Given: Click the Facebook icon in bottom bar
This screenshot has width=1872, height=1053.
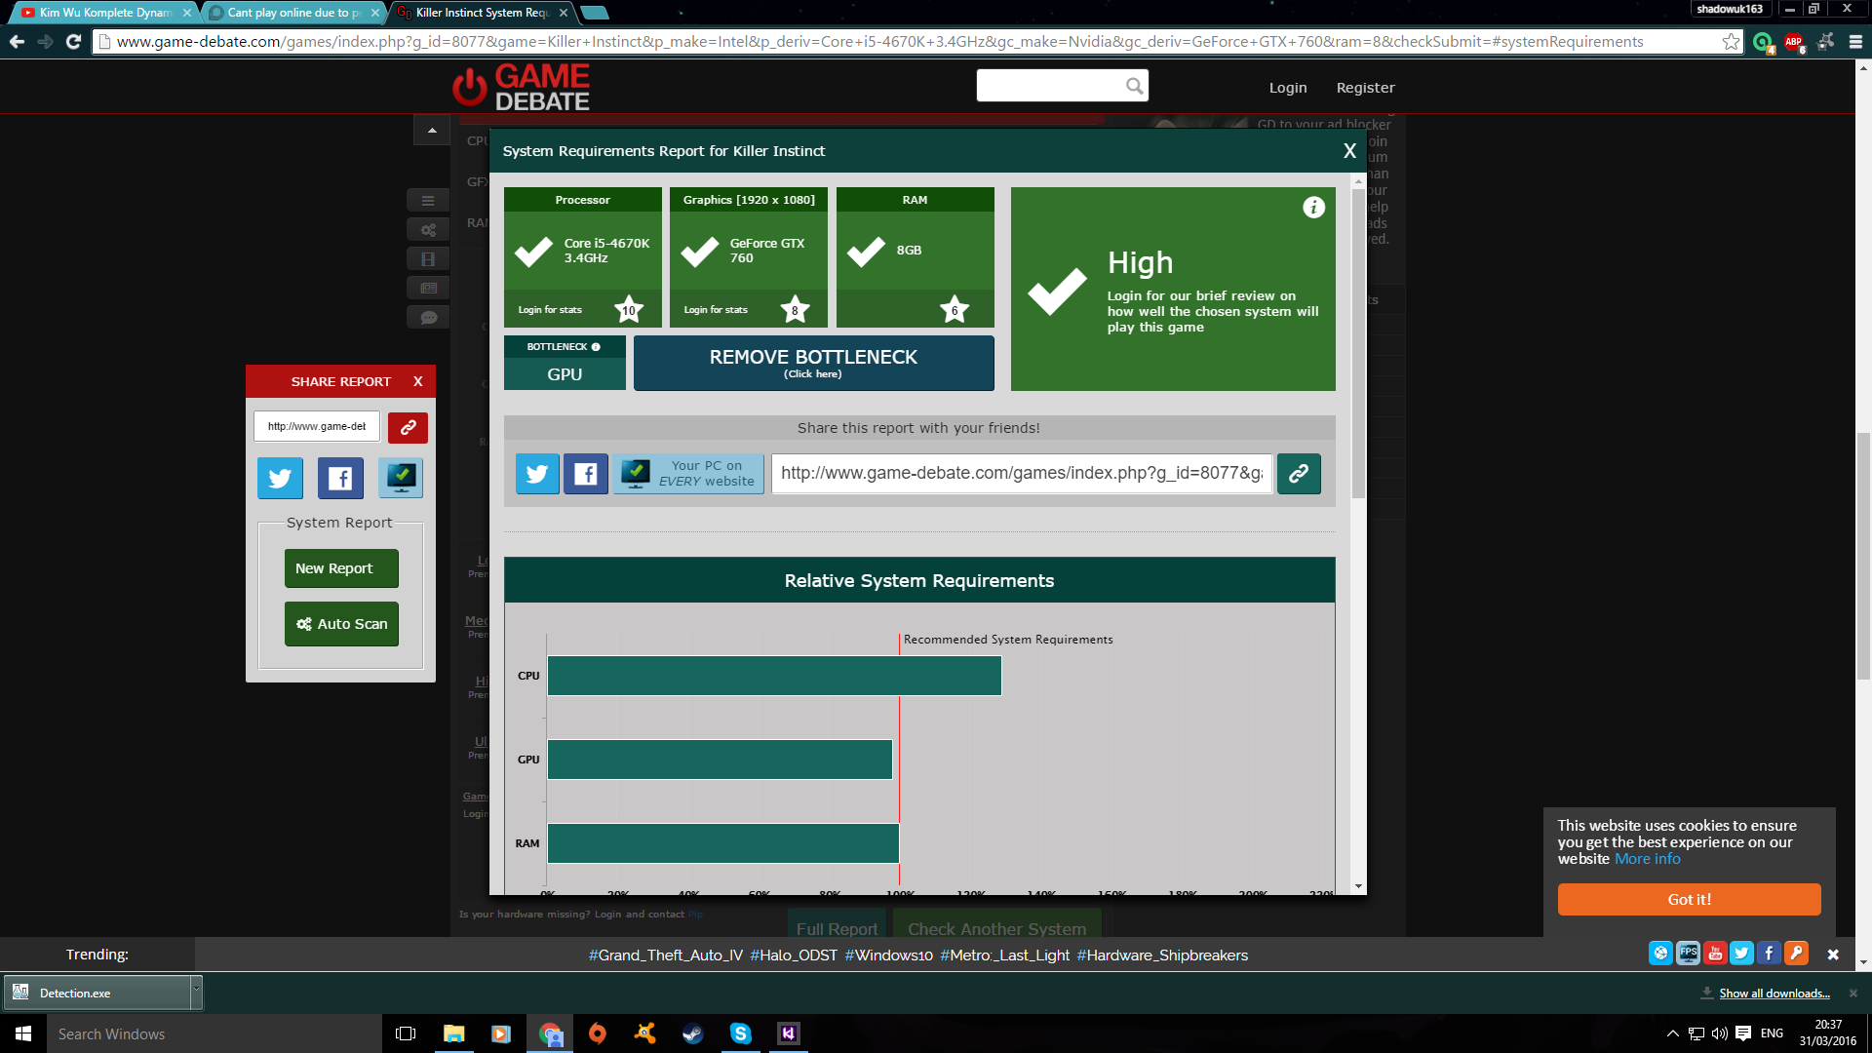Looking at the screenshot, I should coord(1769,954).
